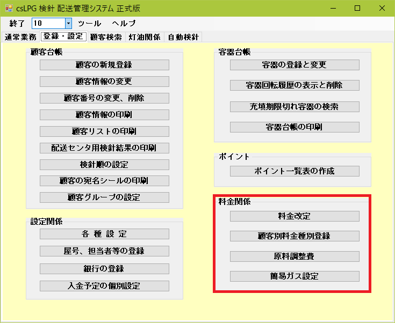Open 簡易ガス設定

pos(295,276)
